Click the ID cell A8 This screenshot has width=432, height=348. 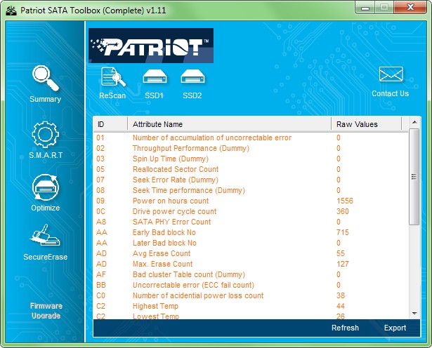click(x=101, y=222)
